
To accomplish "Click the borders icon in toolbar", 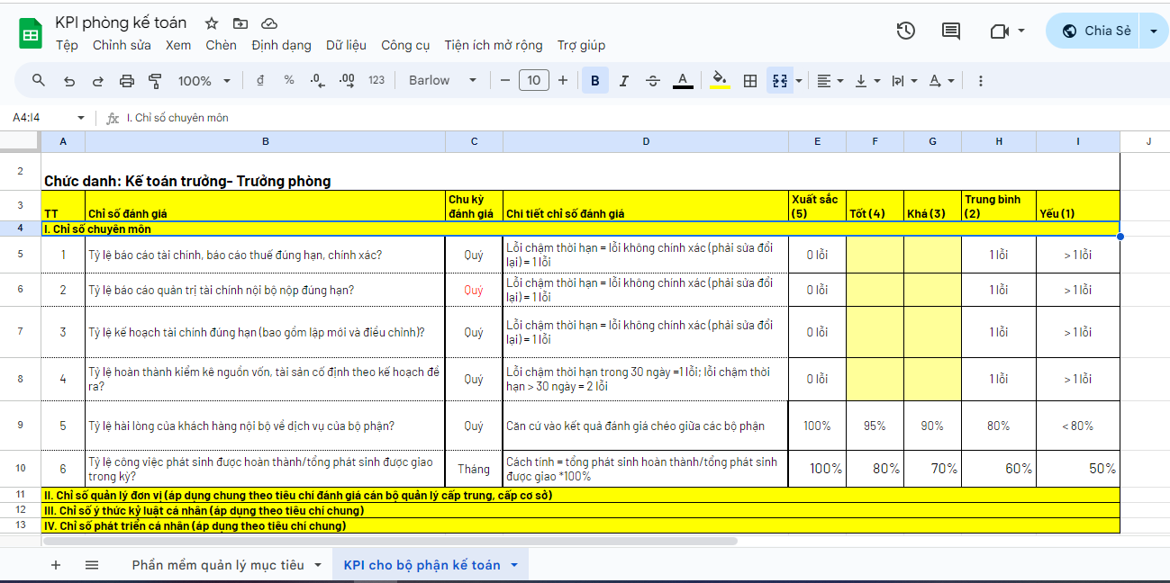I will 749,81.
